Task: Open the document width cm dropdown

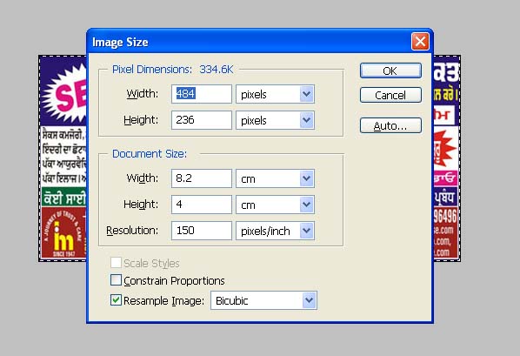Action: [x=276, y=178]
